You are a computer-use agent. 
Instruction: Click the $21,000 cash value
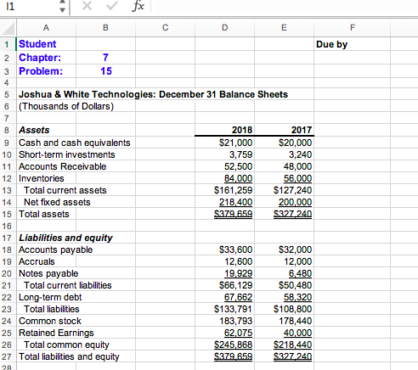coord(235,143)
